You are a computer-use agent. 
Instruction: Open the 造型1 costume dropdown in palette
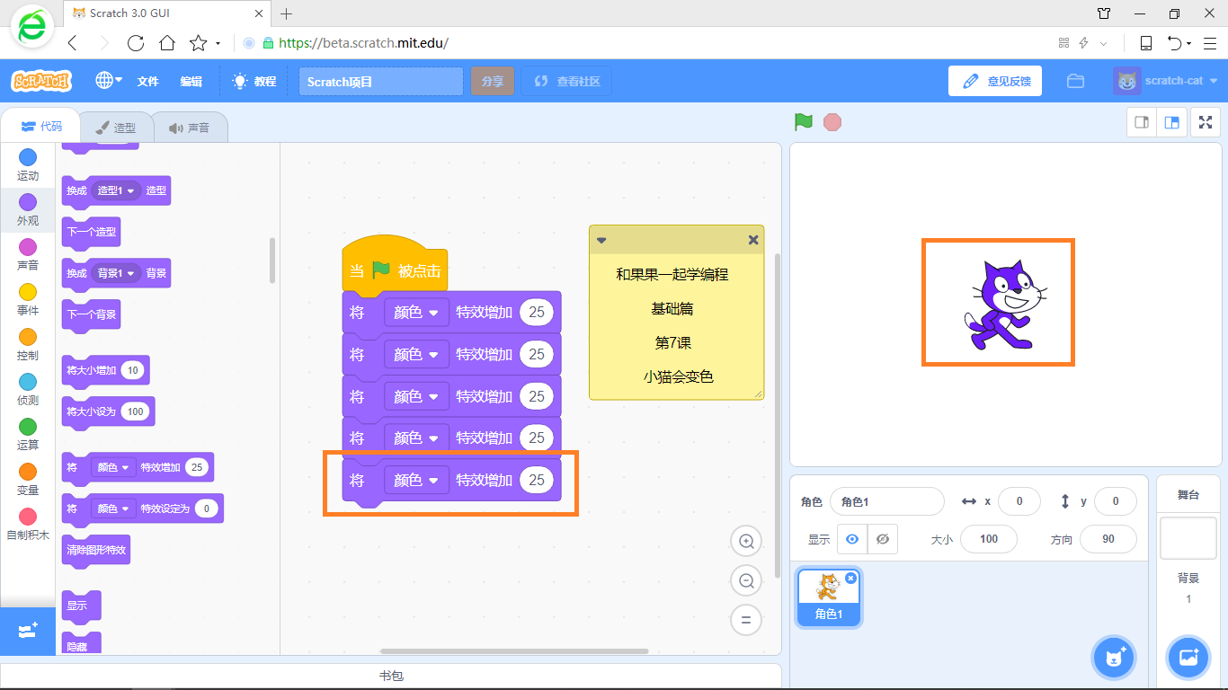tap(117, 190)
